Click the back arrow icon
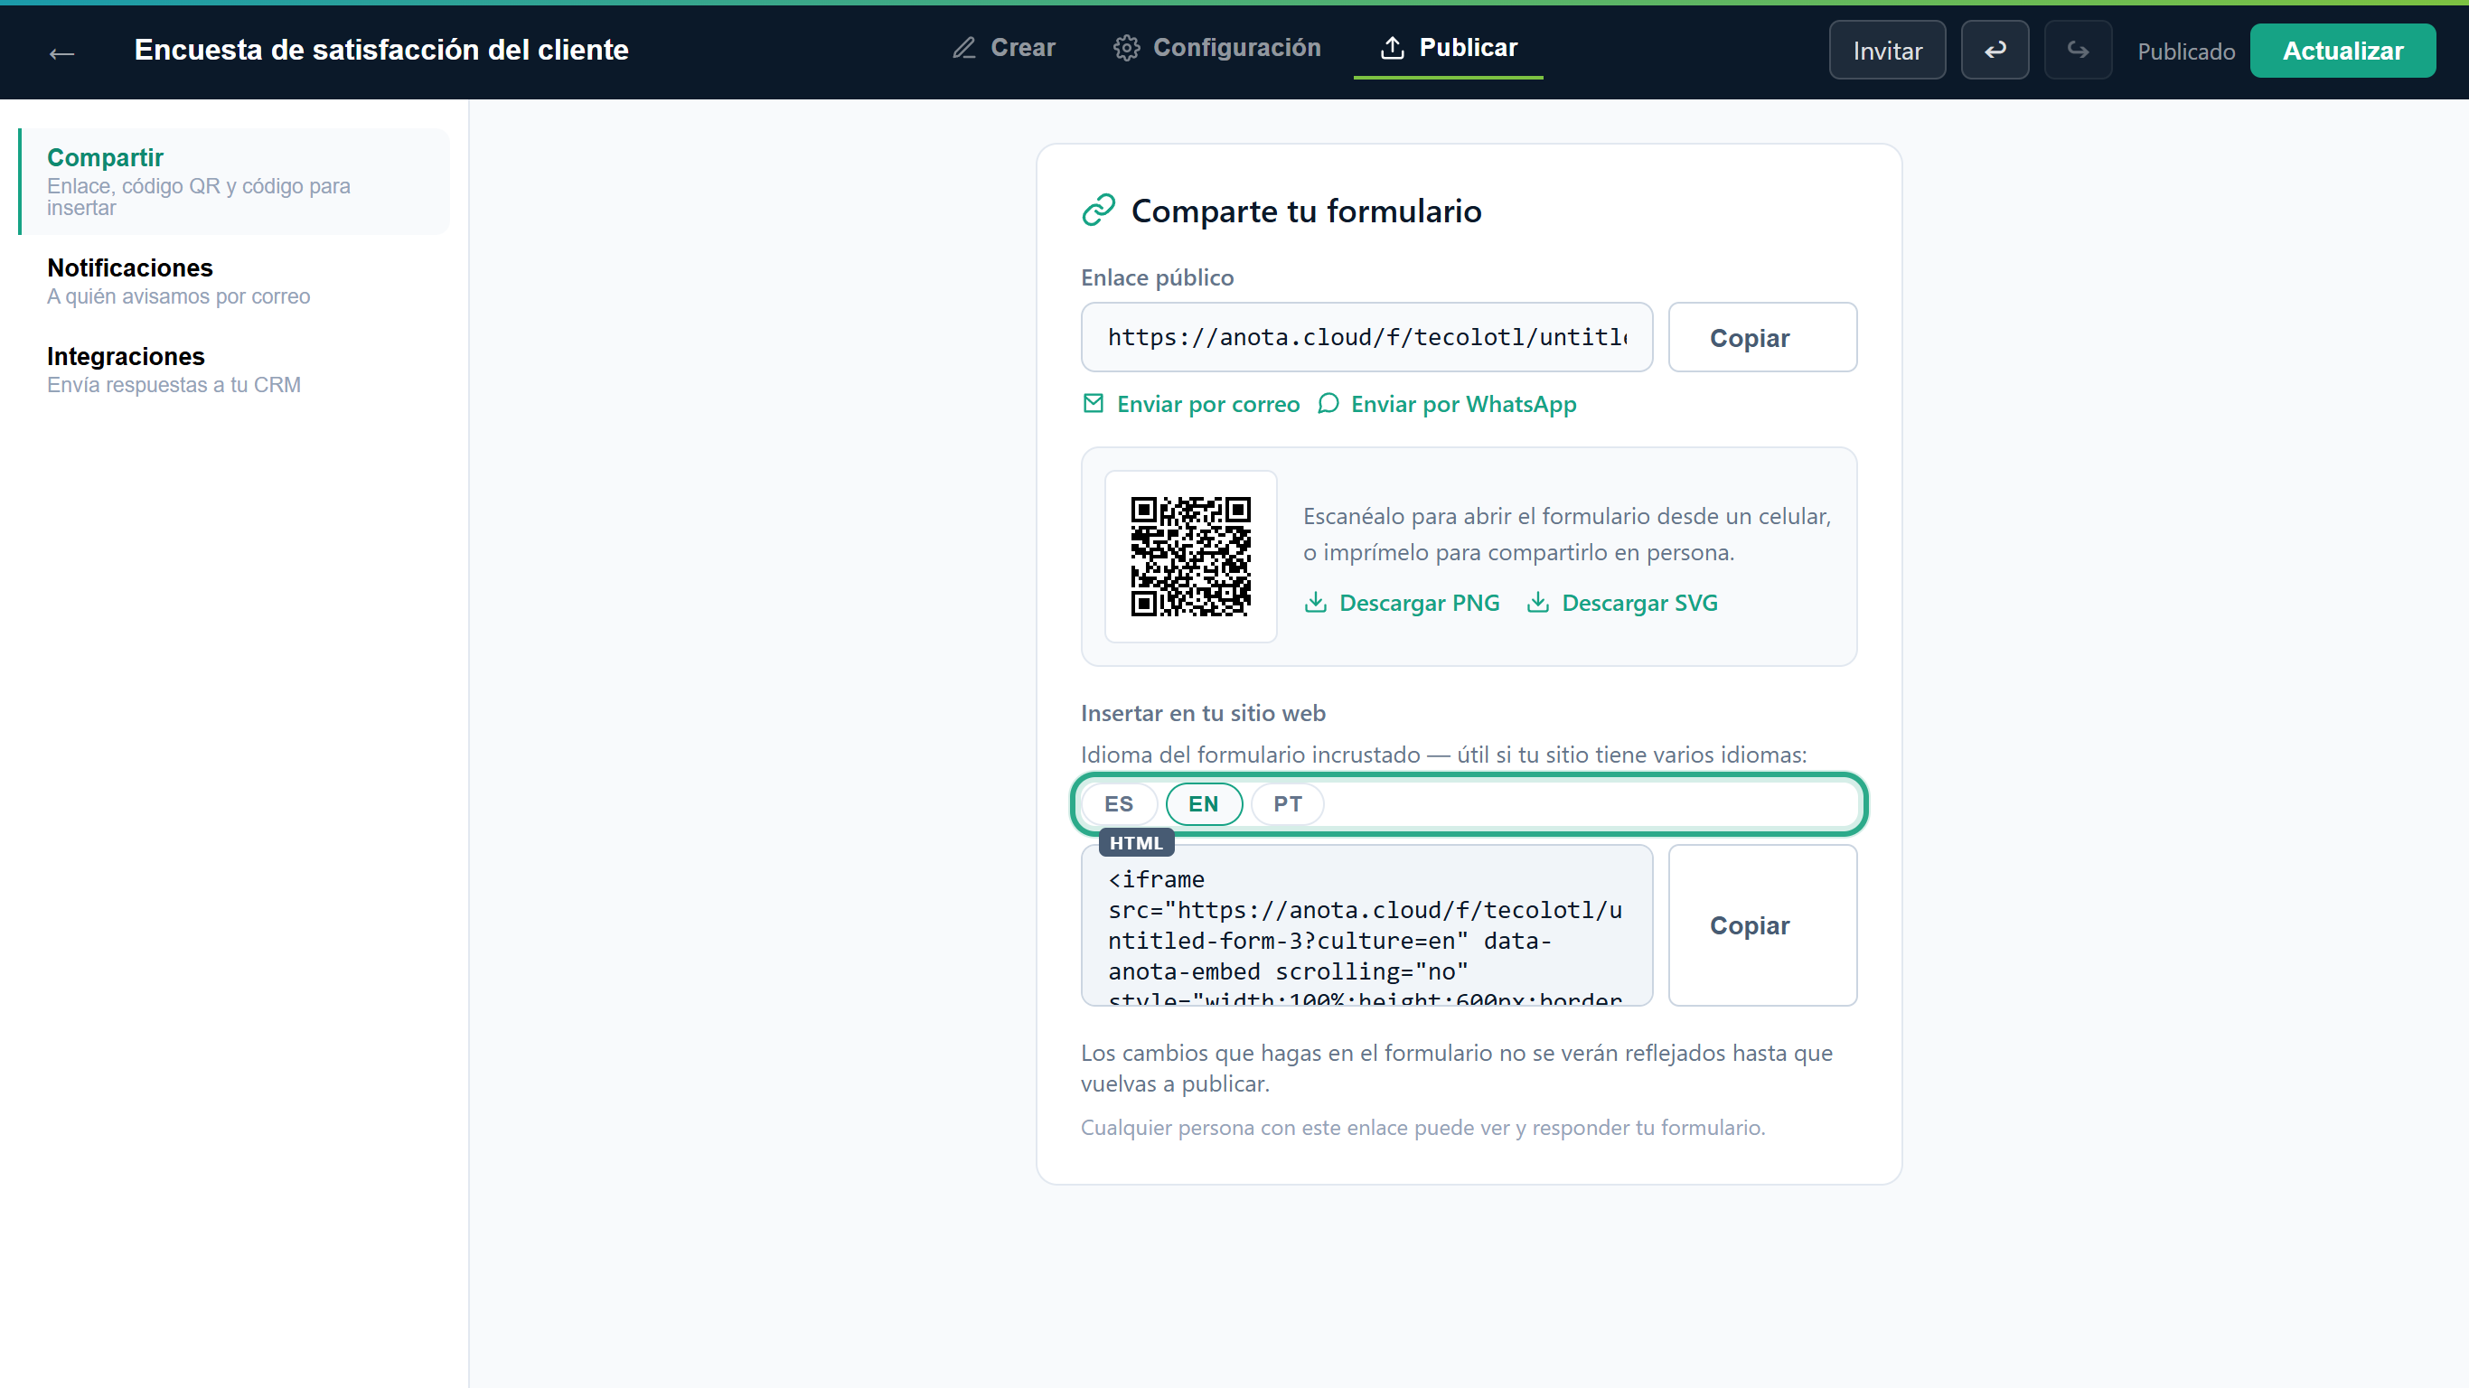This screenshot has width=2469, height=1388. (62, 52)
